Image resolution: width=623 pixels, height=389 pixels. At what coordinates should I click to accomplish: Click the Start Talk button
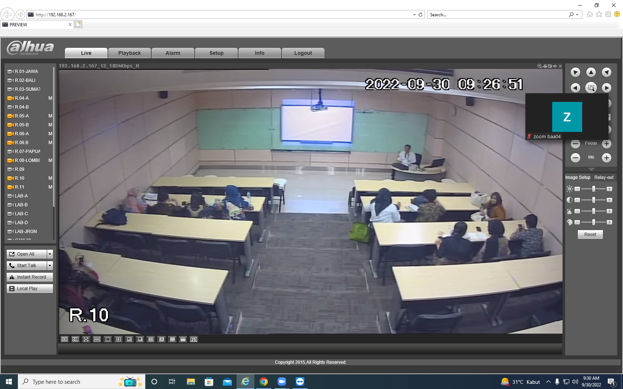[x=27, y=266]
